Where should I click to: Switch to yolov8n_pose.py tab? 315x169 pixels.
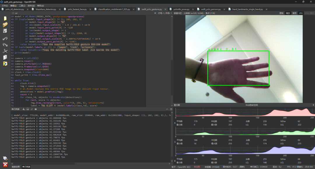pos(181,9)
